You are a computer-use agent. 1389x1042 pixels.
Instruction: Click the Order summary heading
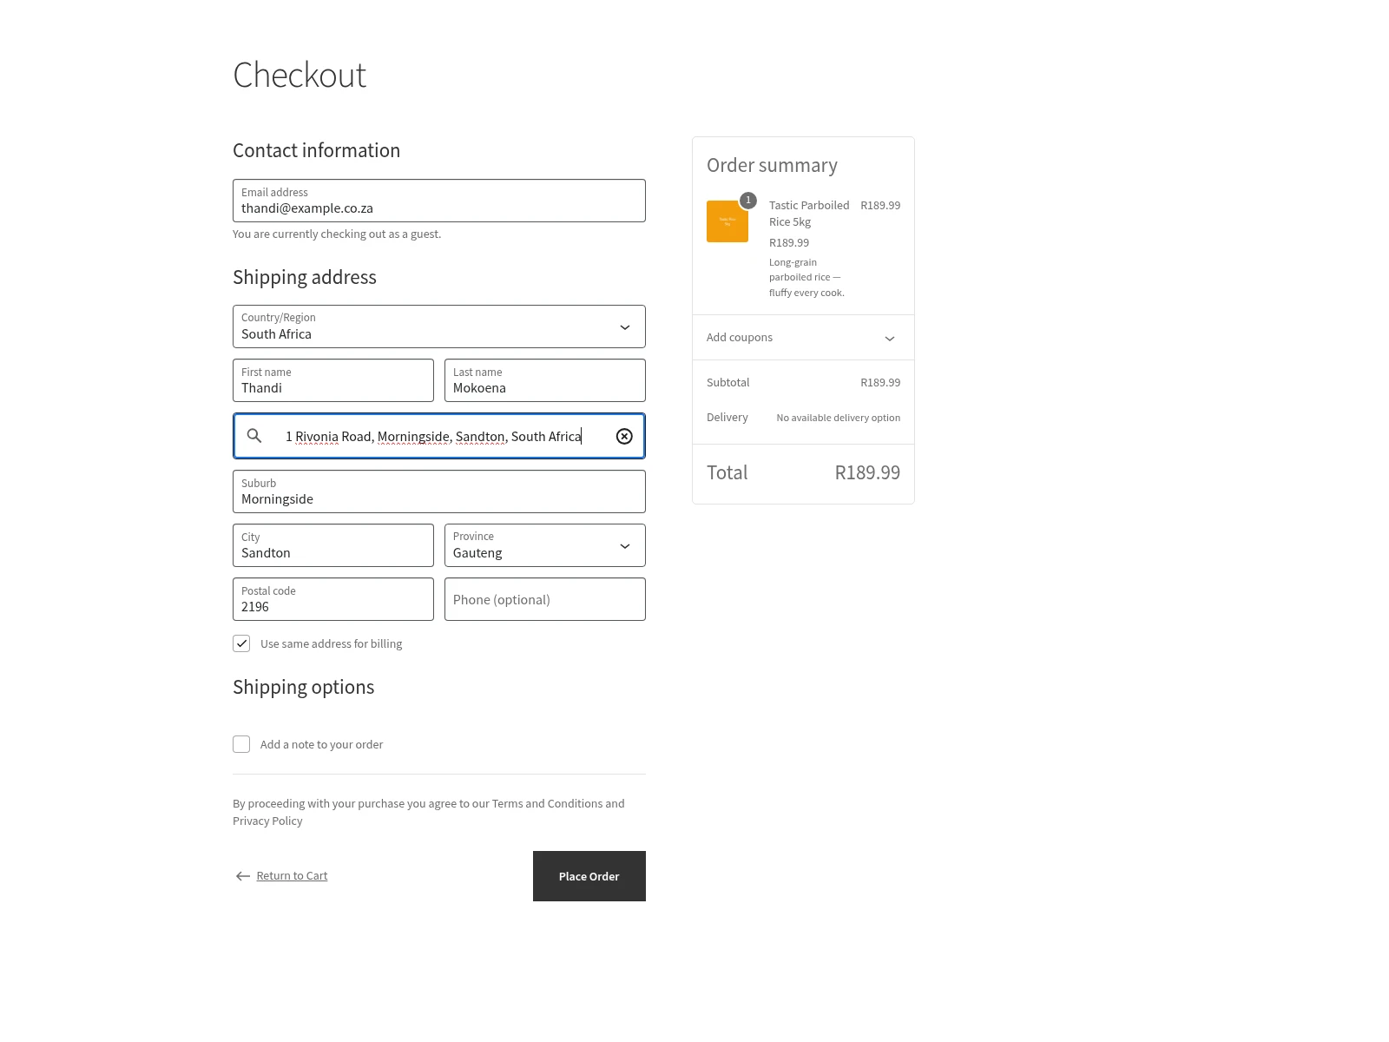tap(772, 165)
